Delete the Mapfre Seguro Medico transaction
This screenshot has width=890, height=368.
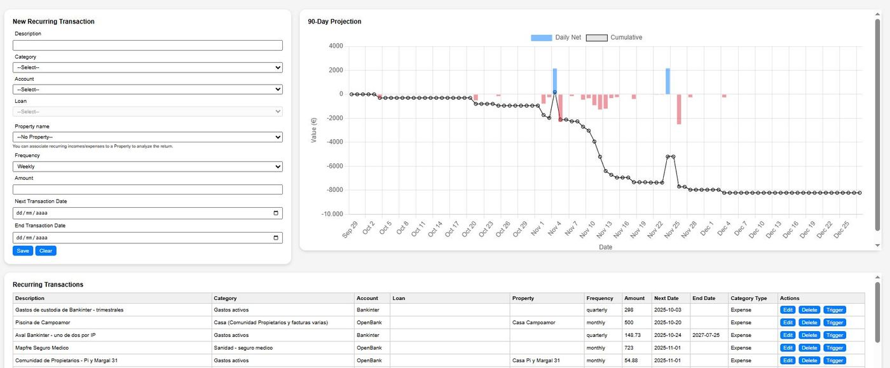tap(809, 348)
